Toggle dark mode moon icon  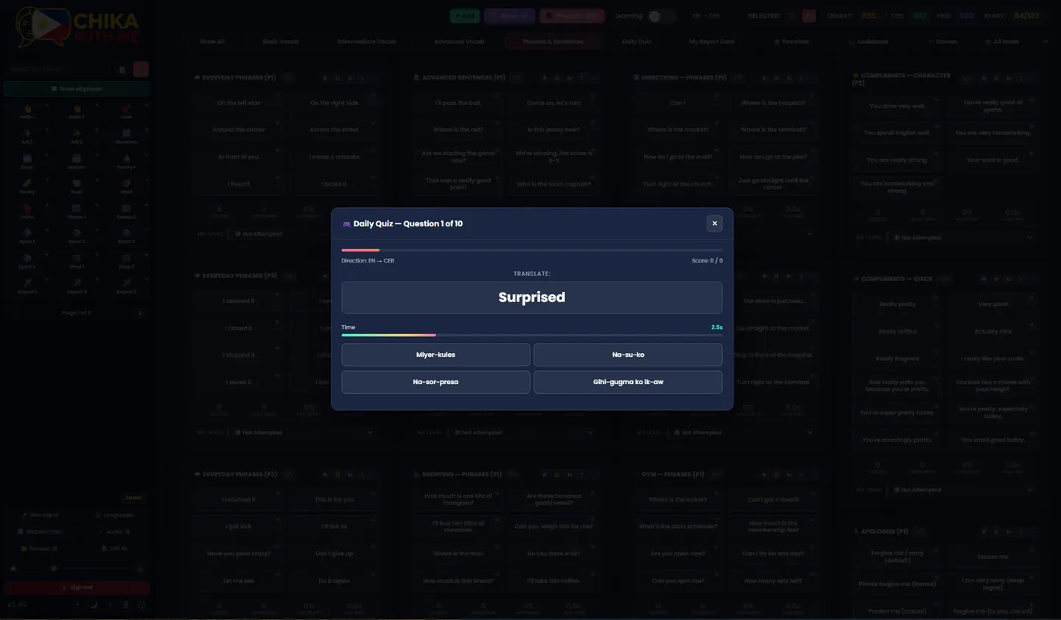94,605
